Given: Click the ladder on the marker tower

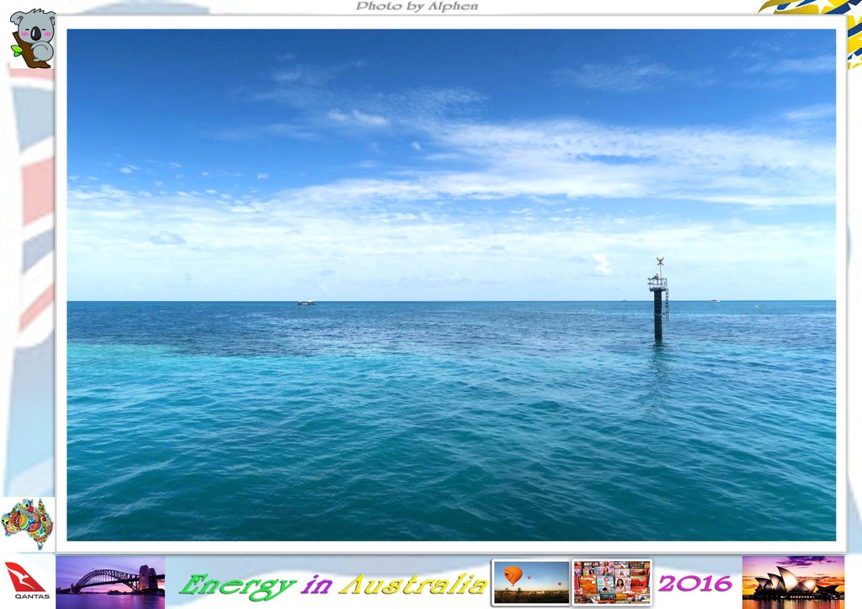Looking at the screenshot, I should [667, 304].
